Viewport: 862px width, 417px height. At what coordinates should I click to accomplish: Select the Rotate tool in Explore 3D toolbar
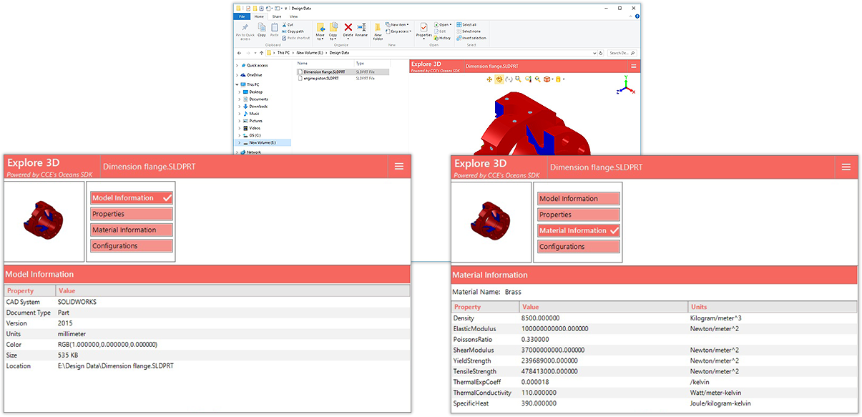pos(499,79)
